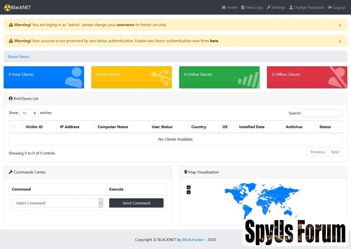This screenshot has height=249, width=351.
Task: Zoom out on the world map
Action: [188, 192]
